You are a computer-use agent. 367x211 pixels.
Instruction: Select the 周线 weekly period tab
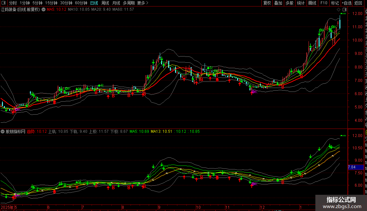[105, 3]
